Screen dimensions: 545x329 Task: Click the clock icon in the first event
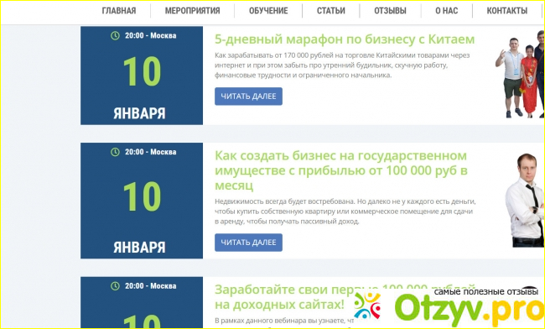(115, 35)
